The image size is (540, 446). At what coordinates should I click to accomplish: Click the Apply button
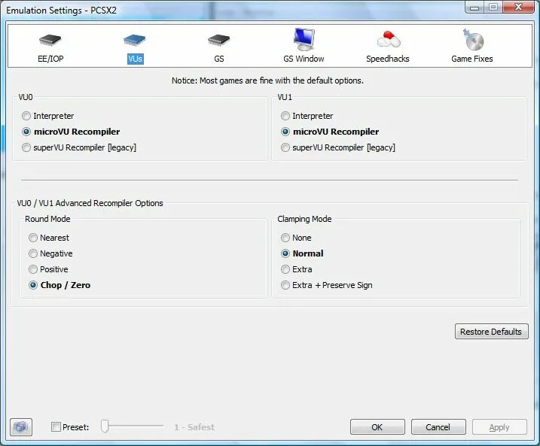pyautogui.click(x=499, y=427)
